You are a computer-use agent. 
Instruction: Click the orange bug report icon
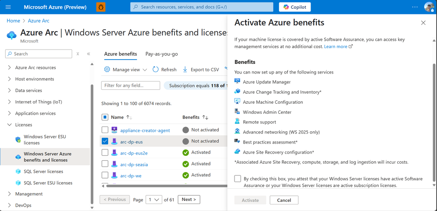pyautogui.click(x=101, y=7)
